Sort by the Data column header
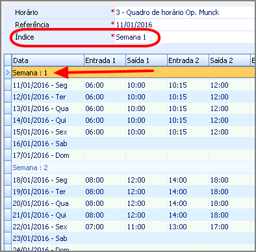Viewport: 256px width, 252px height. tap(47, 60)
